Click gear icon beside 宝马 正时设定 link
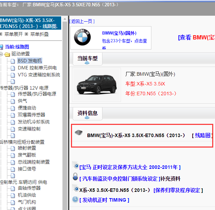 coord(76,165)
